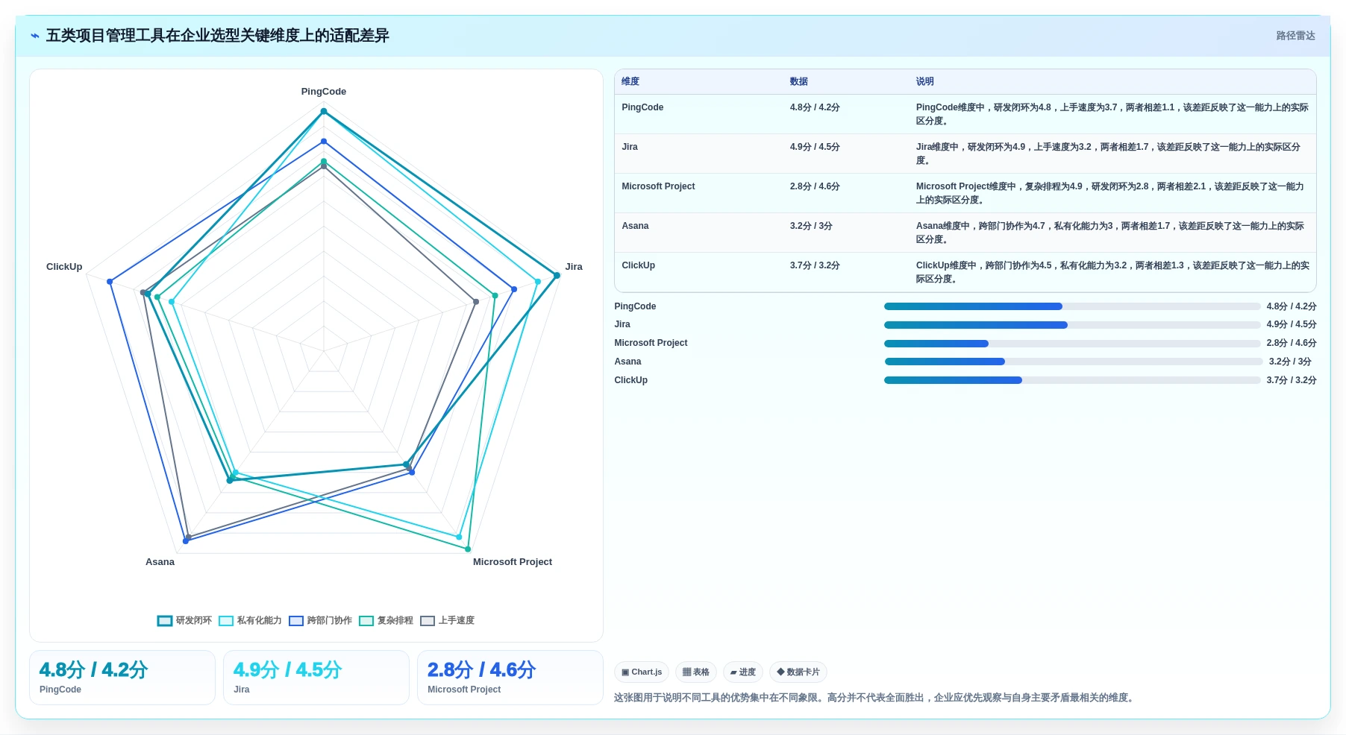Click table cell 4.9分 / 4.5分
Image resolution: width=1346 pixels, height=735 pixels.
[815, 147]
